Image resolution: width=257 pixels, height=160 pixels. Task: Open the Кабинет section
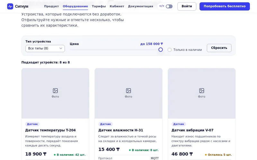coord(117,6)
